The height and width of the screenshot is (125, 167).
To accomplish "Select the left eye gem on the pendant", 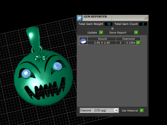I will coord(26,74).
